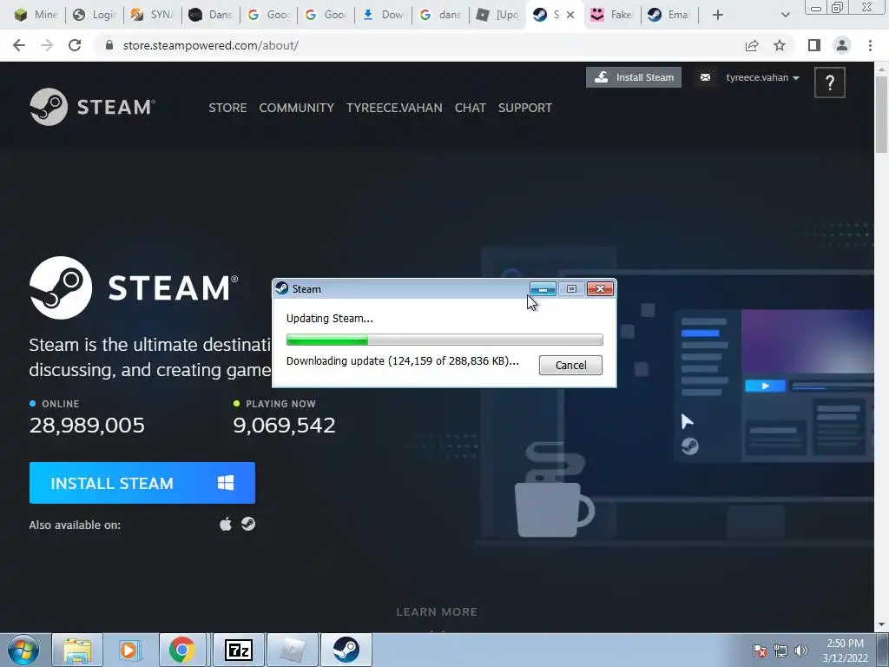Click the Updating Steam progress bar

tap(444, 340)
